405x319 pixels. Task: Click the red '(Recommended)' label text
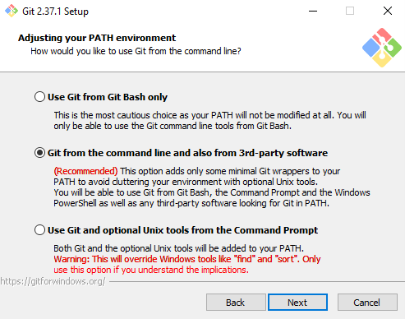(x=85, y=171)
